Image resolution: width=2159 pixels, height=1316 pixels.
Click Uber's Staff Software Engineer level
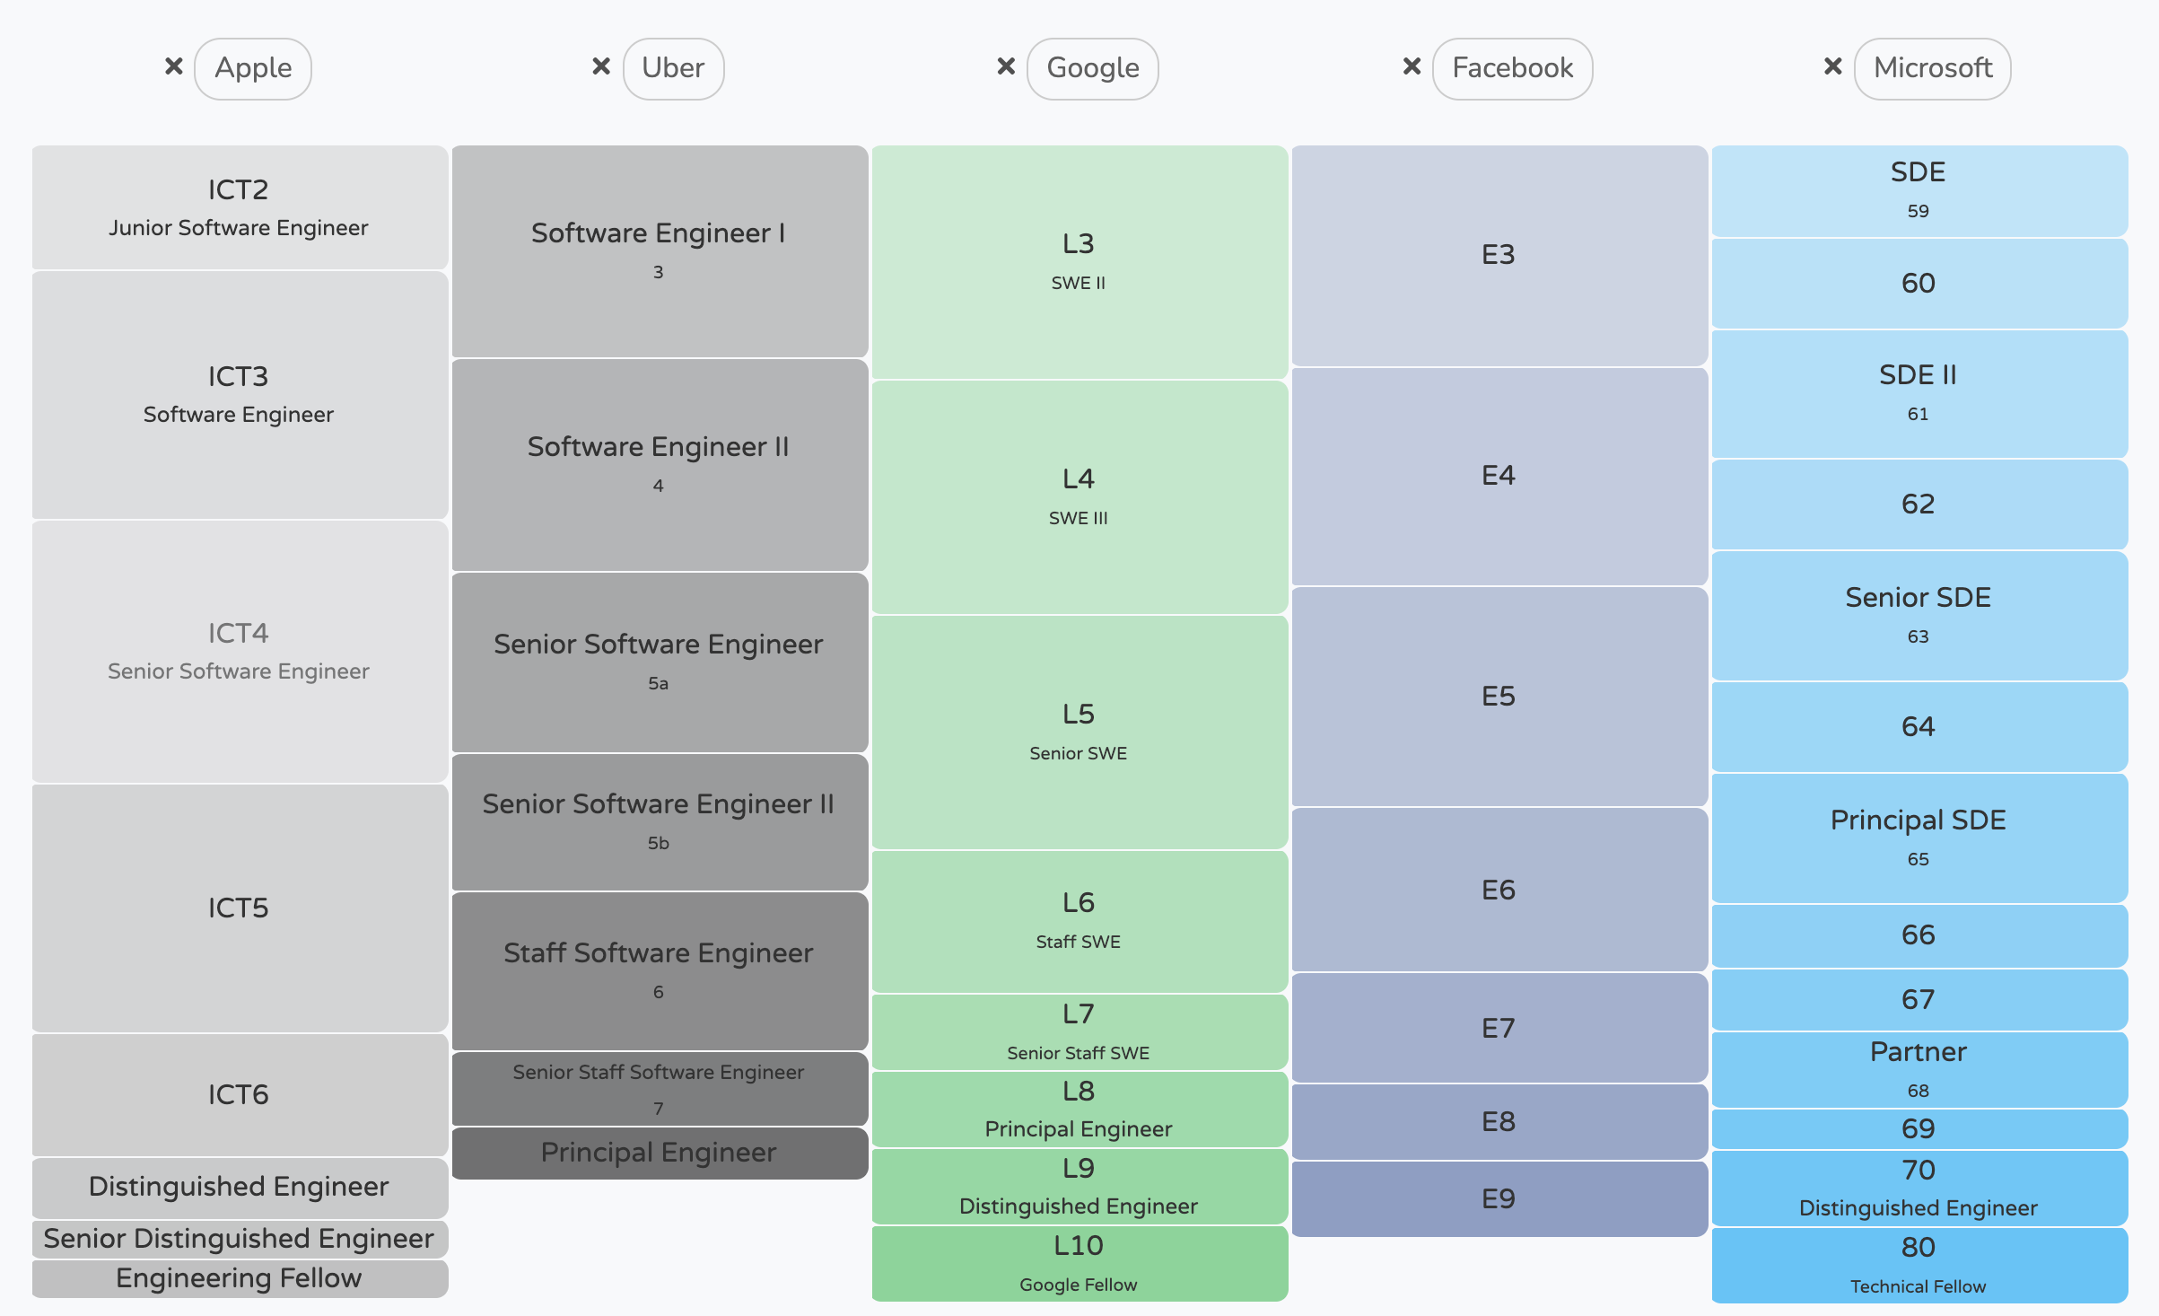pos(660,969)
